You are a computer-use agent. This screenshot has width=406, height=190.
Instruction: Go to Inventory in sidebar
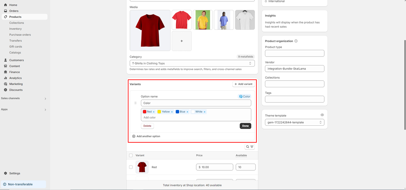[15, 29]
